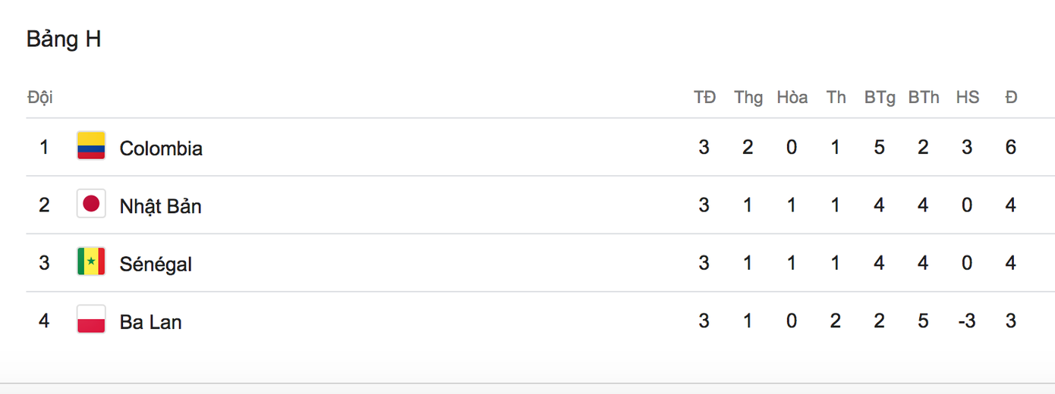Click Colombia's points value of 6
This screenshot has height=394, width=1055.
1010,147
